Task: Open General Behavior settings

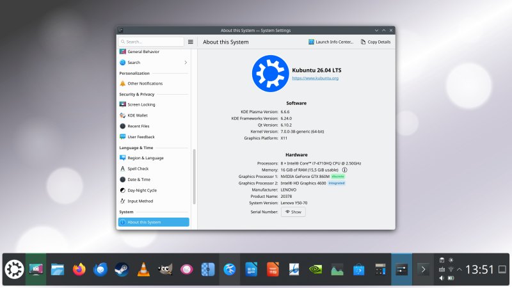Action: (154, 52)
